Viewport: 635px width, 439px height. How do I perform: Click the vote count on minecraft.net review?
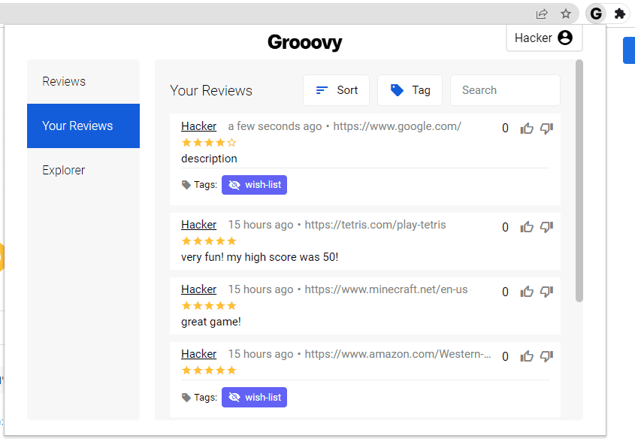pyautogui.click(x=506, y=292)
